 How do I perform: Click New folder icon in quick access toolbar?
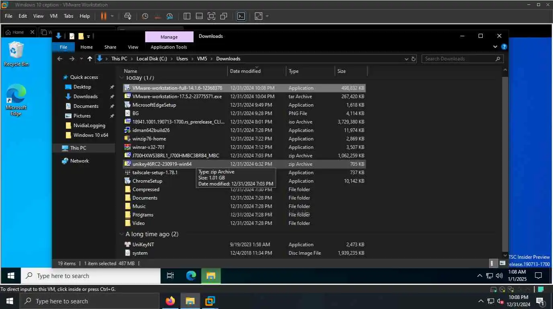coord(81,36)
